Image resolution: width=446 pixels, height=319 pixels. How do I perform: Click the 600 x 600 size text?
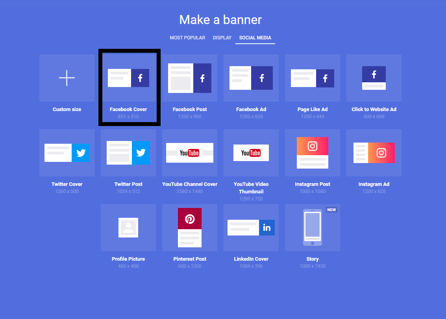tap(374, 117)
